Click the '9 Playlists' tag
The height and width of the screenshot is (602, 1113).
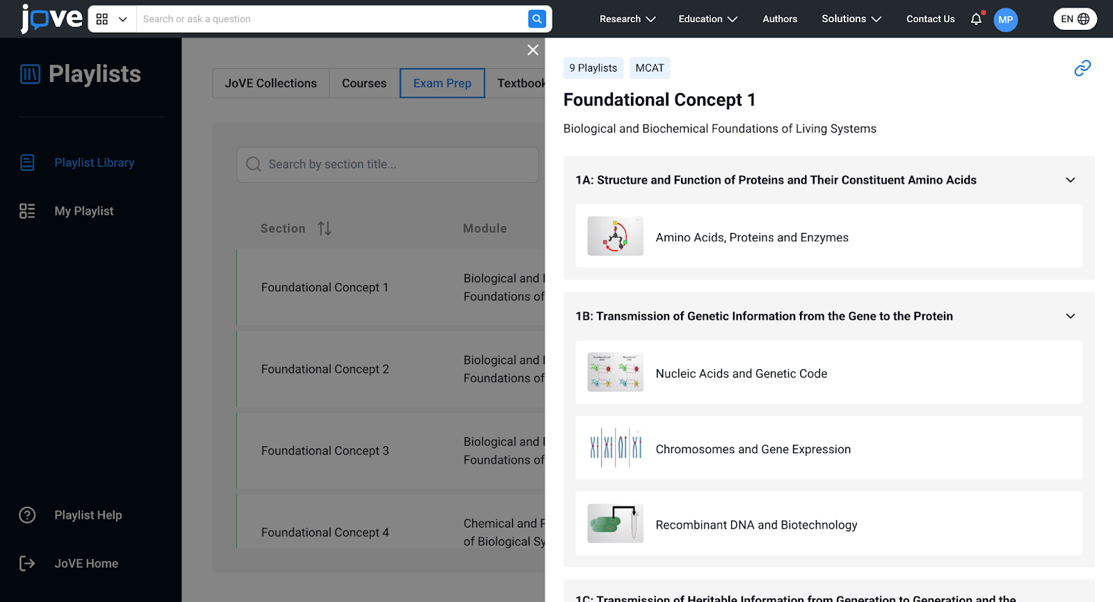593,68
